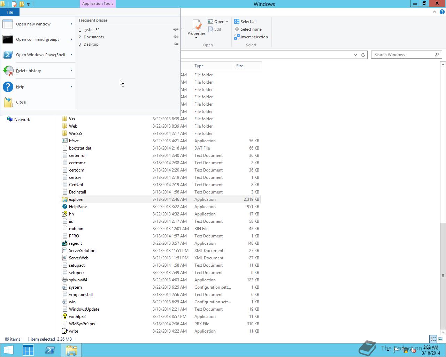Pin Desktop in Frequent places
446x357 pixels.
click(176, 44)
